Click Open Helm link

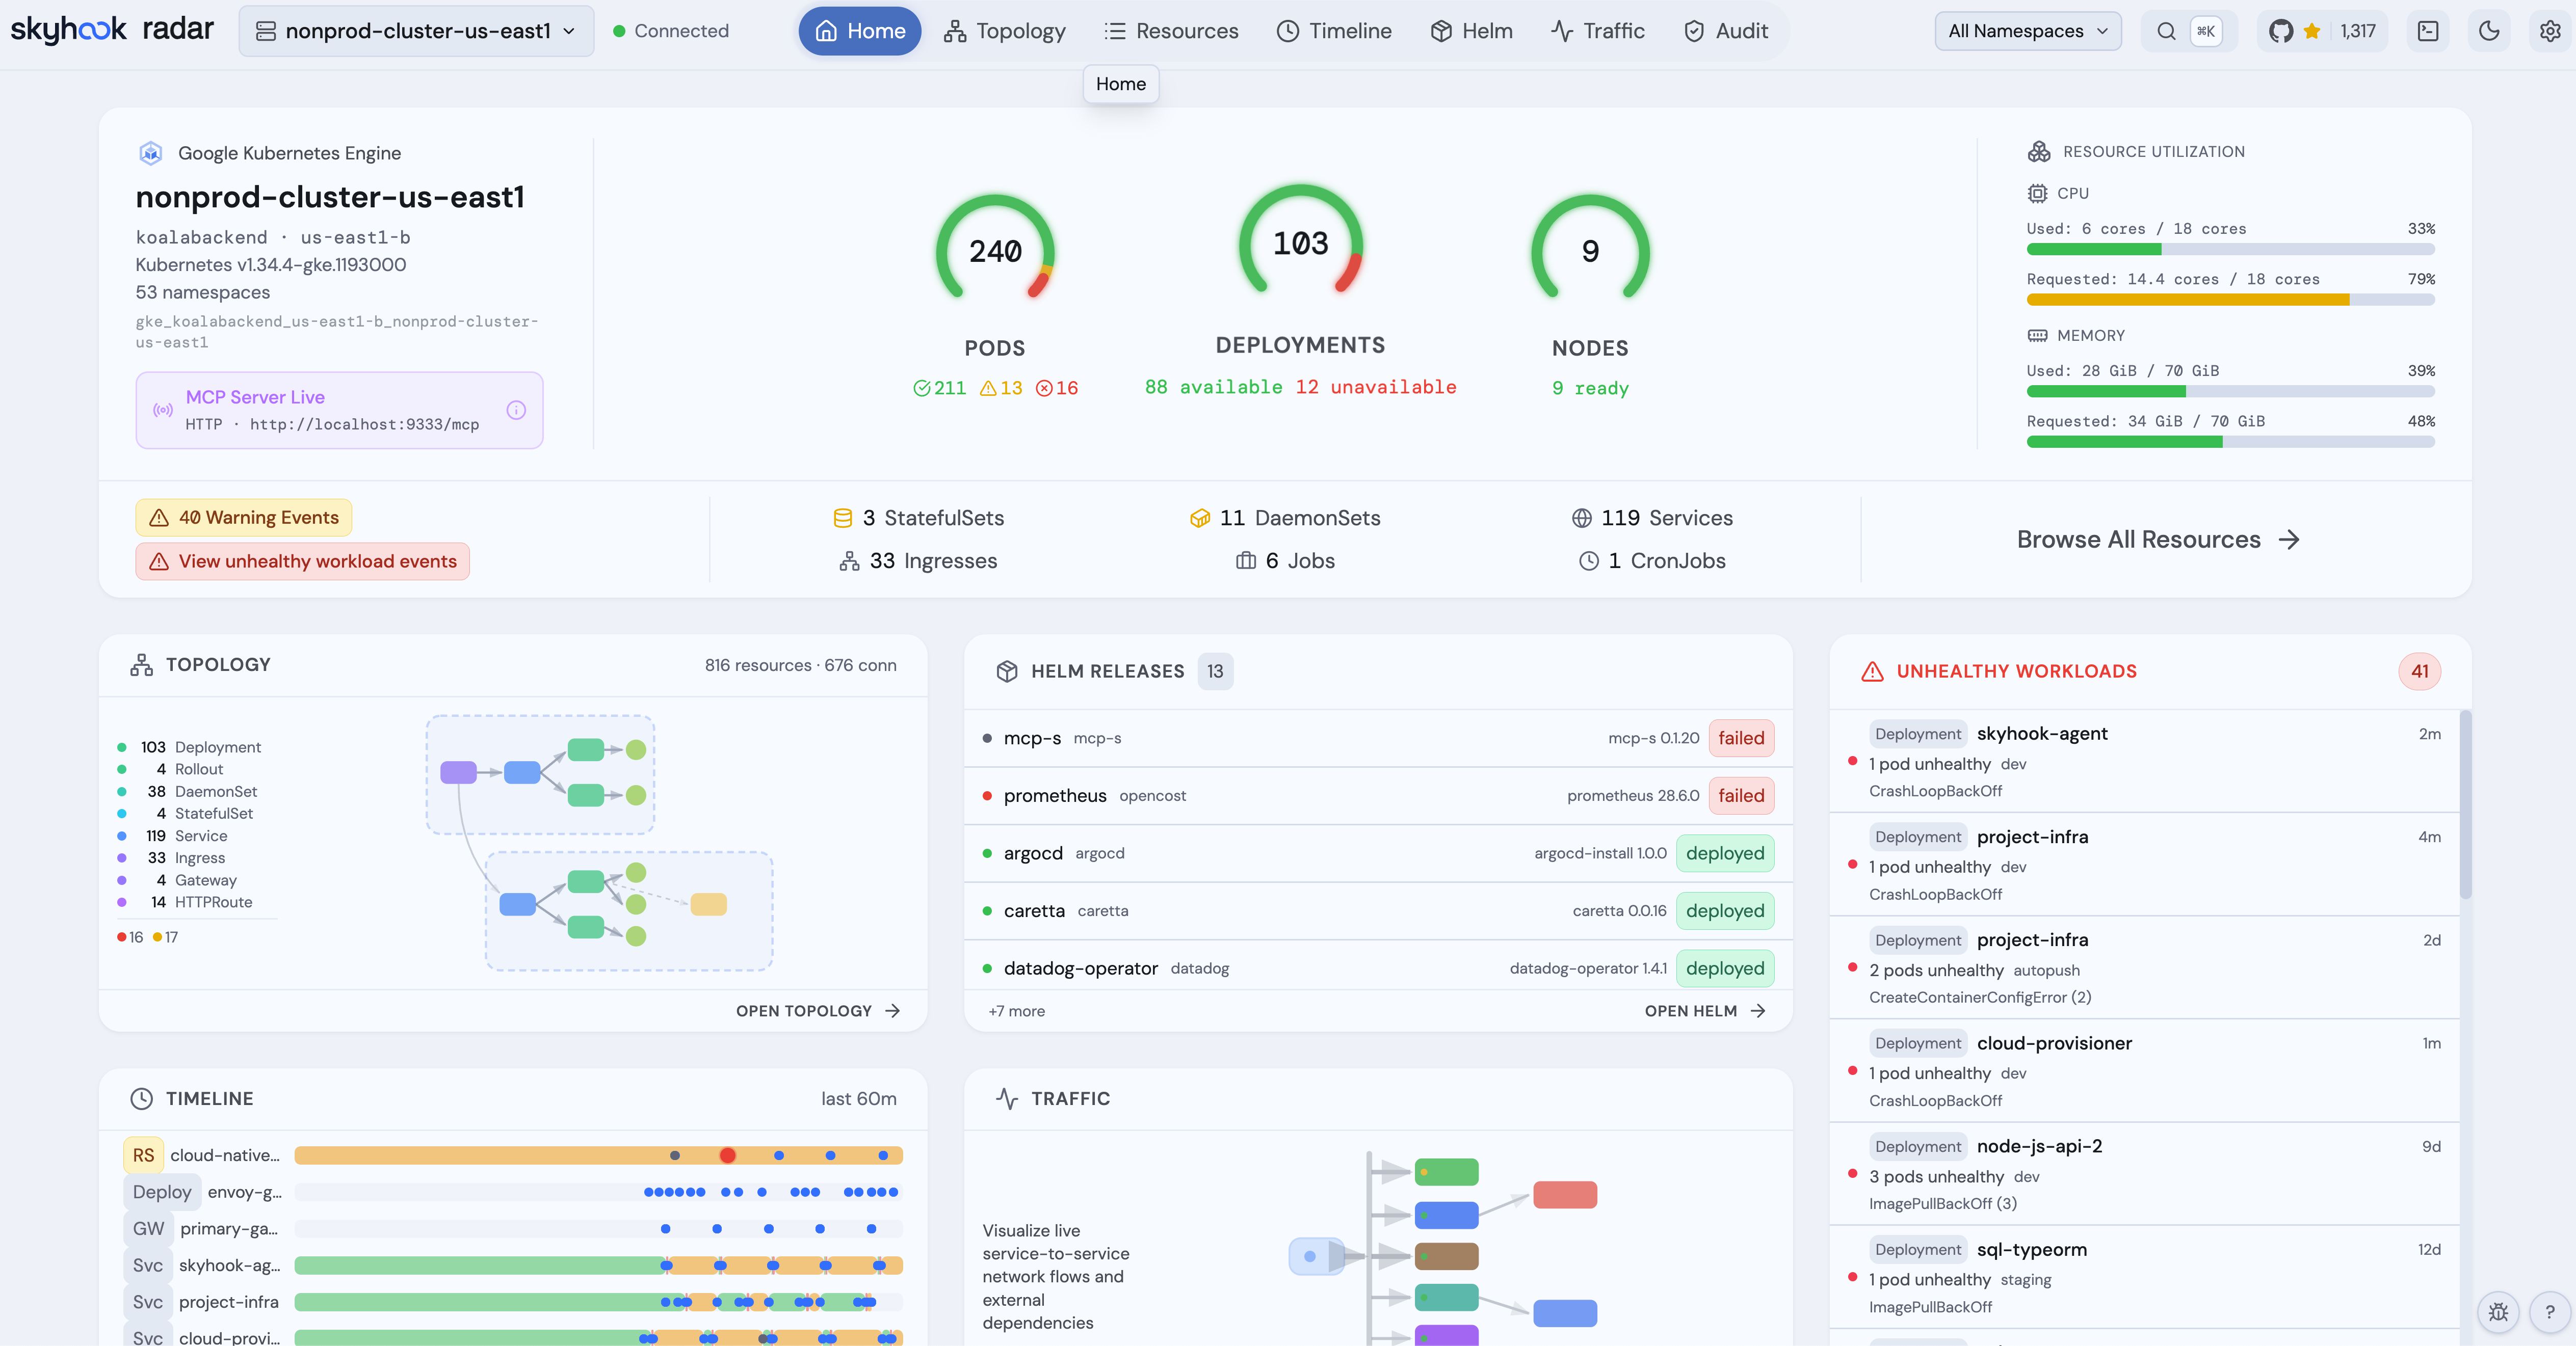pos(1705,1011)
